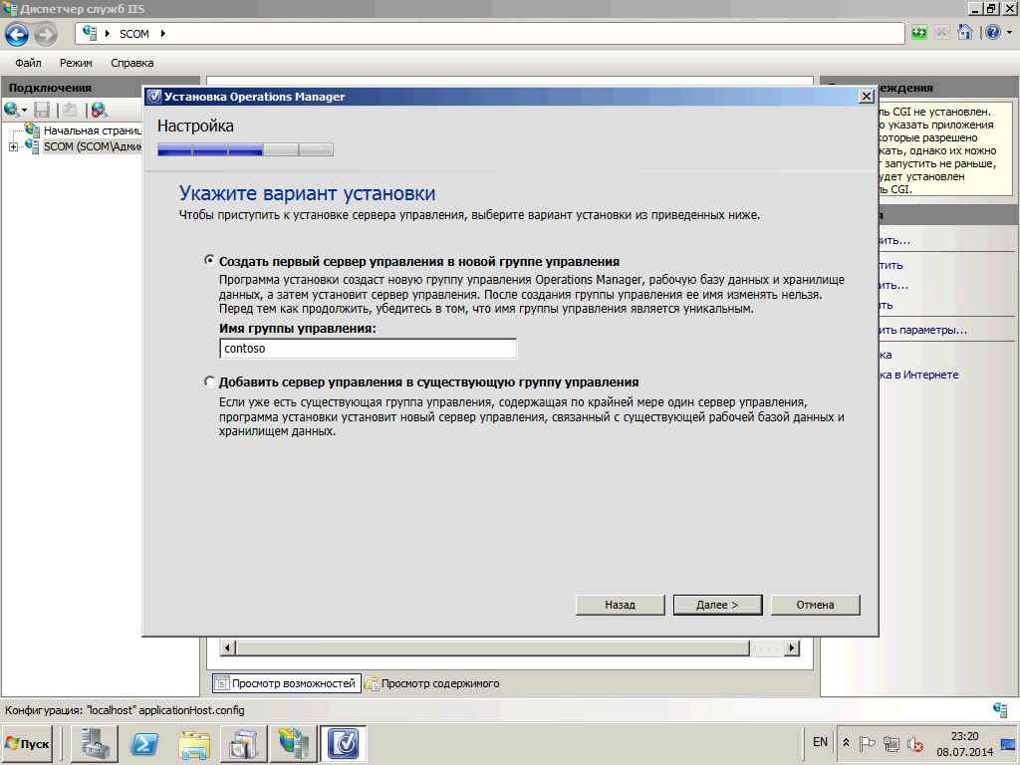The image size is (1020, 765).
Task: Select Создать первый сервер управления radio button
Action: coord(209,260)
